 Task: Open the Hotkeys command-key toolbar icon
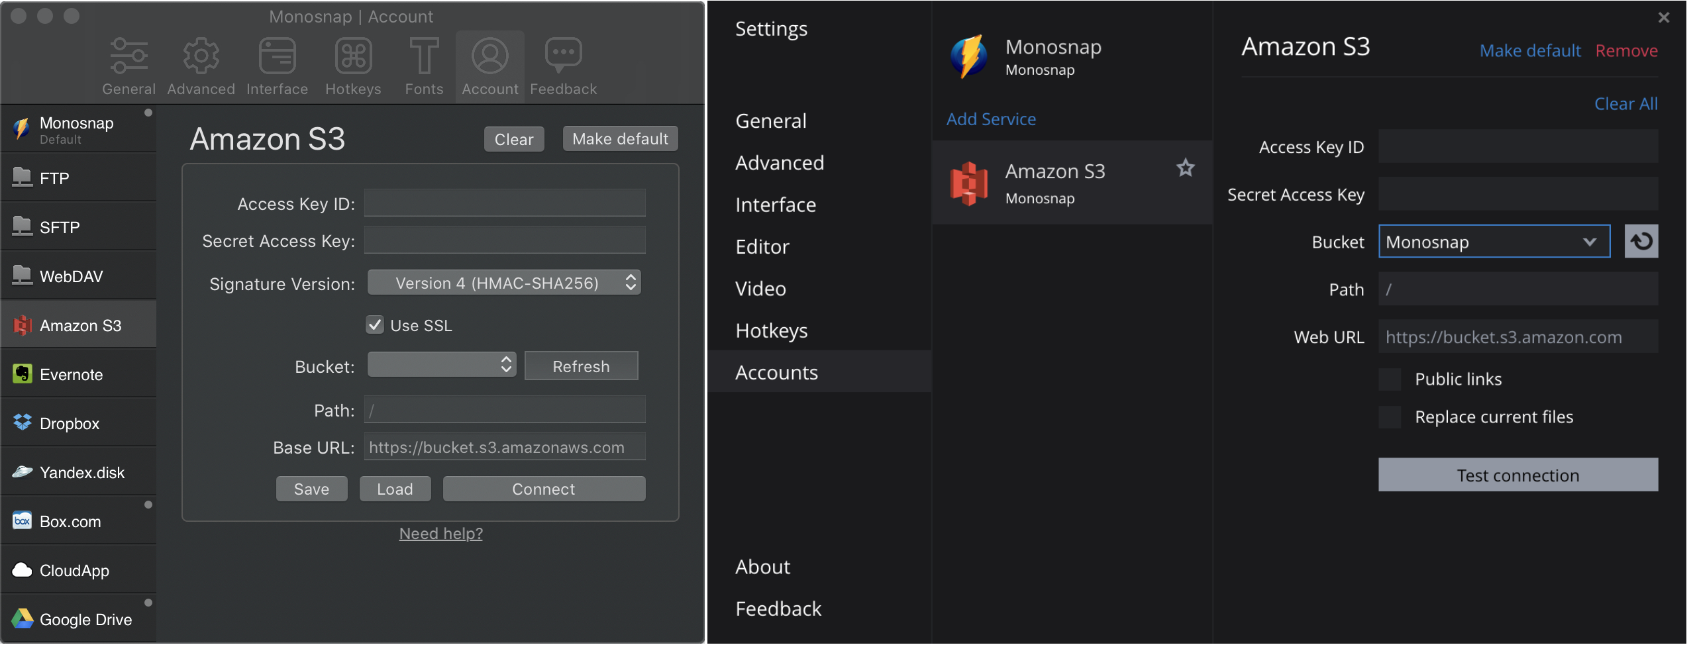click(353, 56)
